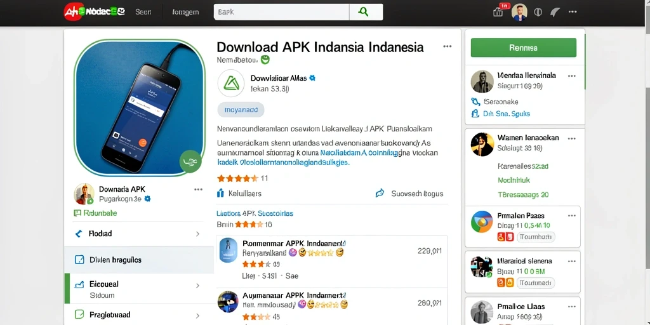
Task: Open three-dot menu on the Mendaa llerkinala card
Action: (x=572, y=76)
